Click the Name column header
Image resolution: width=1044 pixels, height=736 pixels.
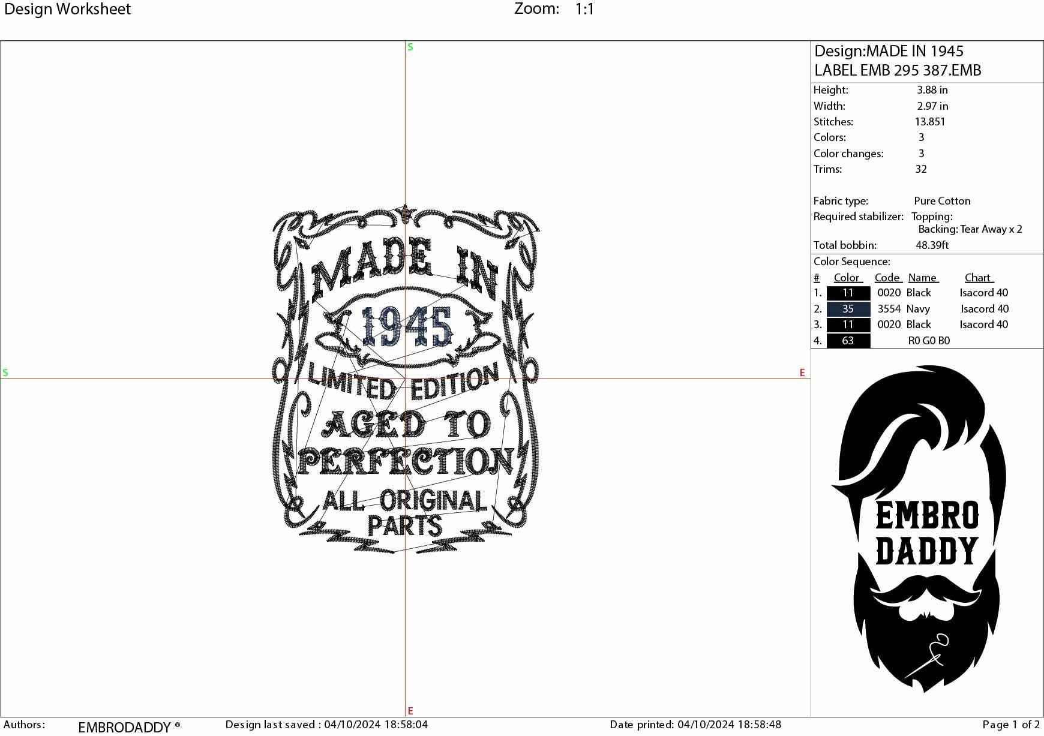pyautogui.click(x=923, y=277)
